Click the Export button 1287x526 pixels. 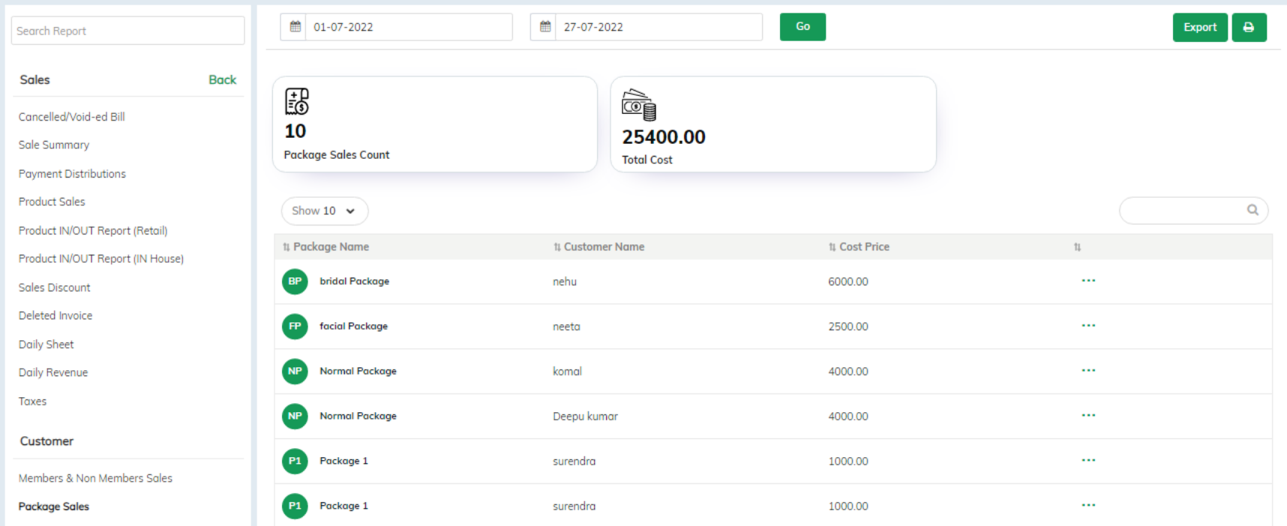point(1200,27)
